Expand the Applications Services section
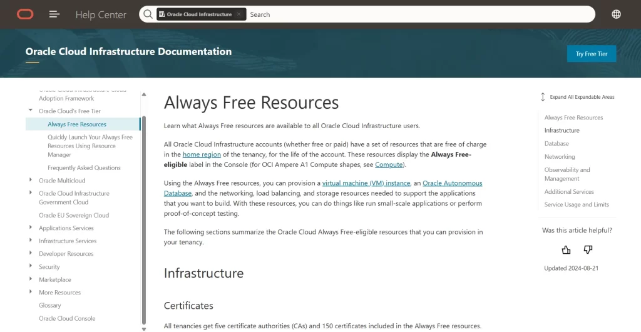 (31, 228)
